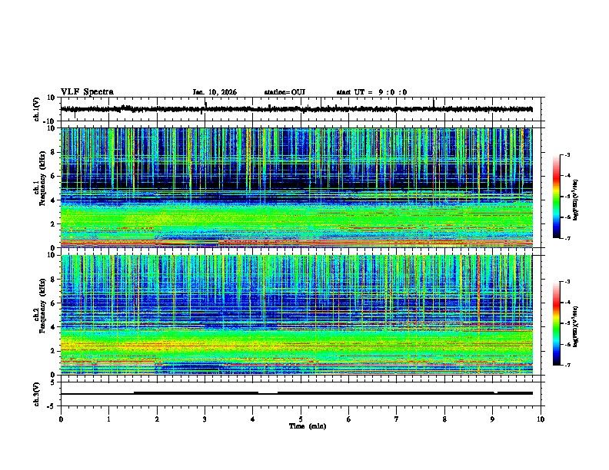Viewport: 609px width, 470px height.
Task: Click the "-3" label on ch.1 colorbar
Action: pos(567,154)
